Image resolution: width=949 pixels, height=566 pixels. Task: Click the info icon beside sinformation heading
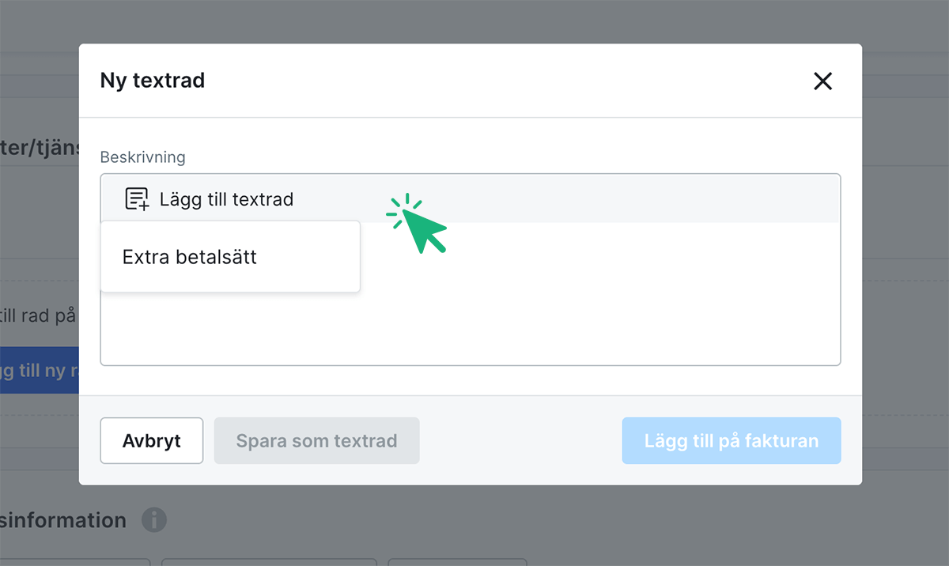click(x=154, y=520)
